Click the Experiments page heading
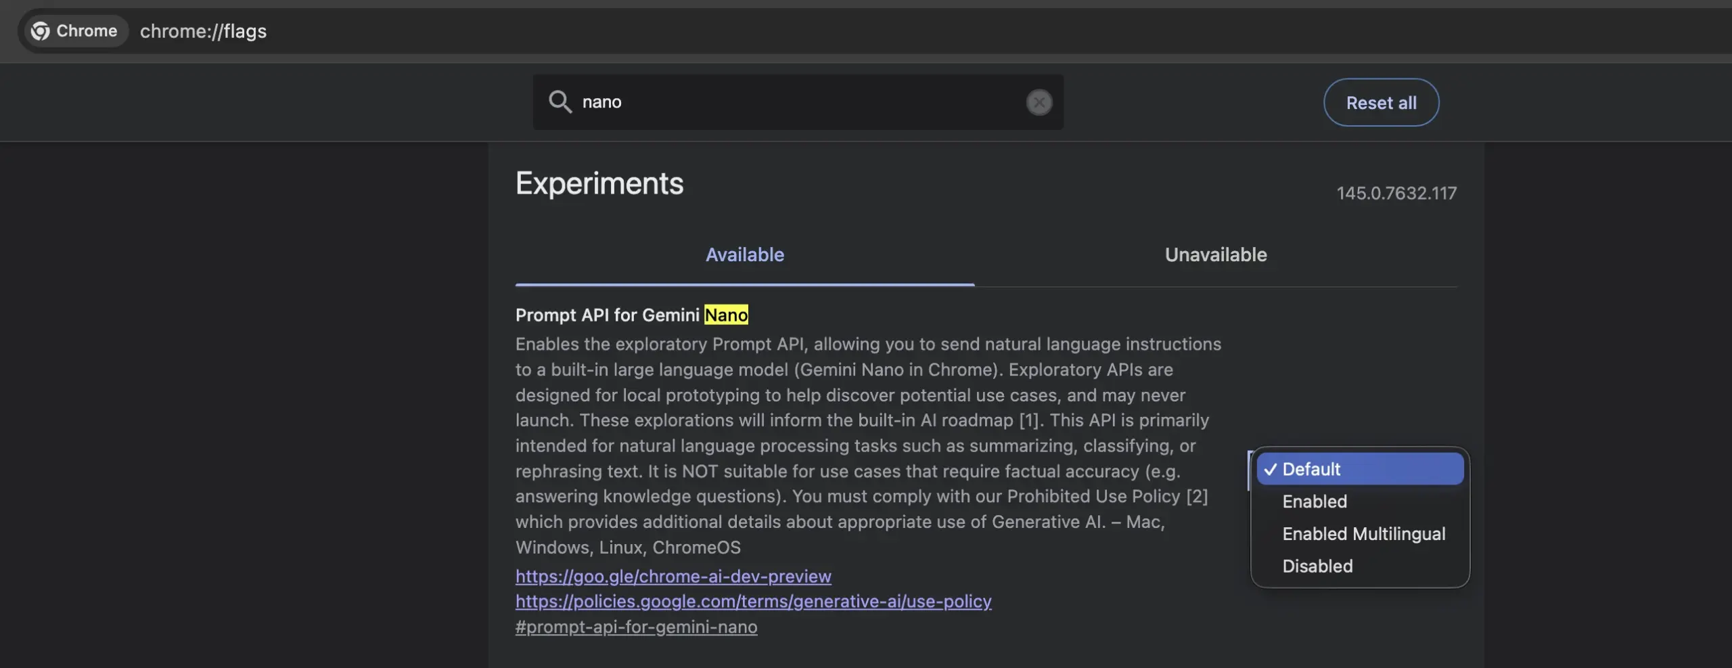Image resolution: width=1732 pixels, height=668 pixels. pos(599,183)
